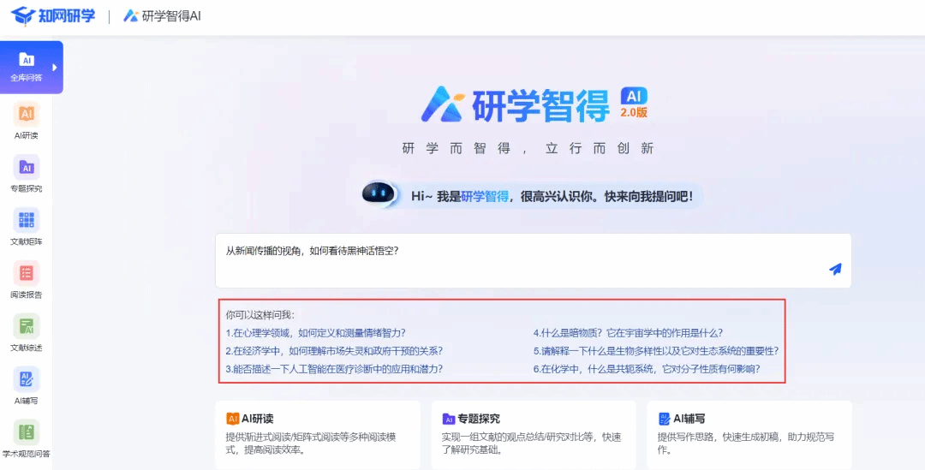Select the 全库问答 sidebar tab
The image size is (925, 470).
tap(27, 67)
